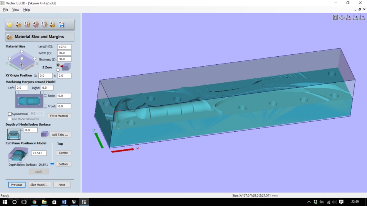Click the XY Origin Y value field
367x206 pixels.
click(x=64, y=75)
